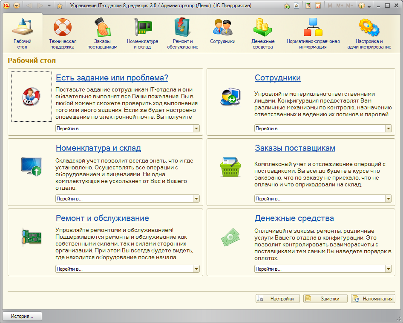
Task: Open the main menu round orange dropdown button
Action: pyautogui.click(x=17, y=6)
